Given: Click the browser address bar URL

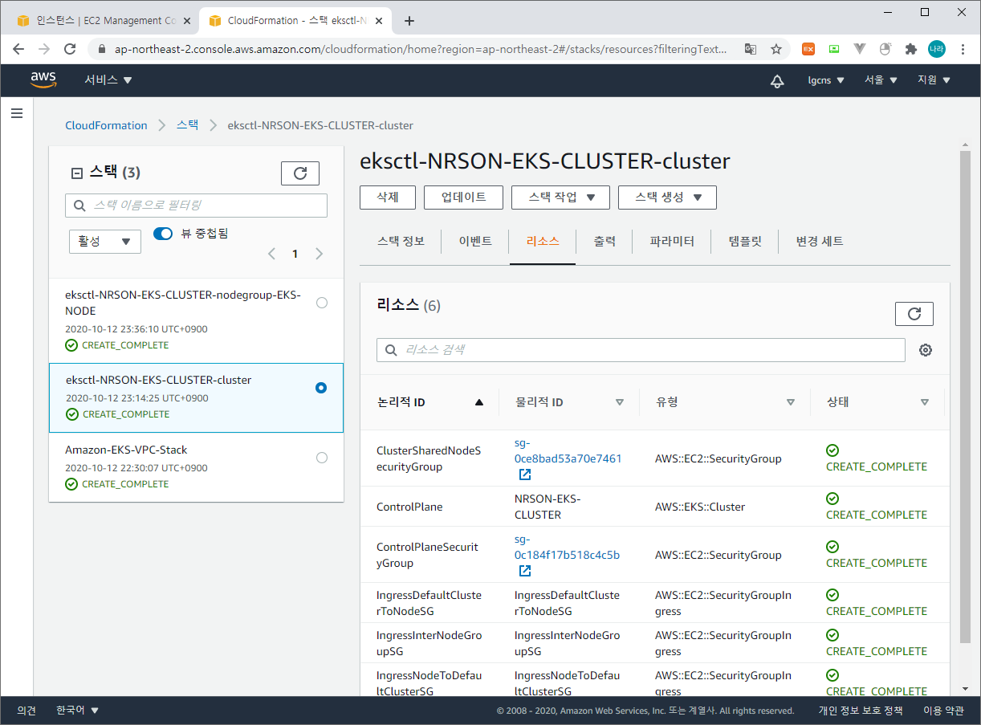Looking at the screenshot, I should click(x=421, y=49).
